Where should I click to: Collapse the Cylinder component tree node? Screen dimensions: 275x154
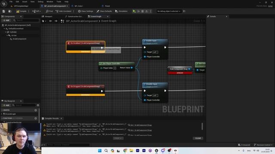6,32
